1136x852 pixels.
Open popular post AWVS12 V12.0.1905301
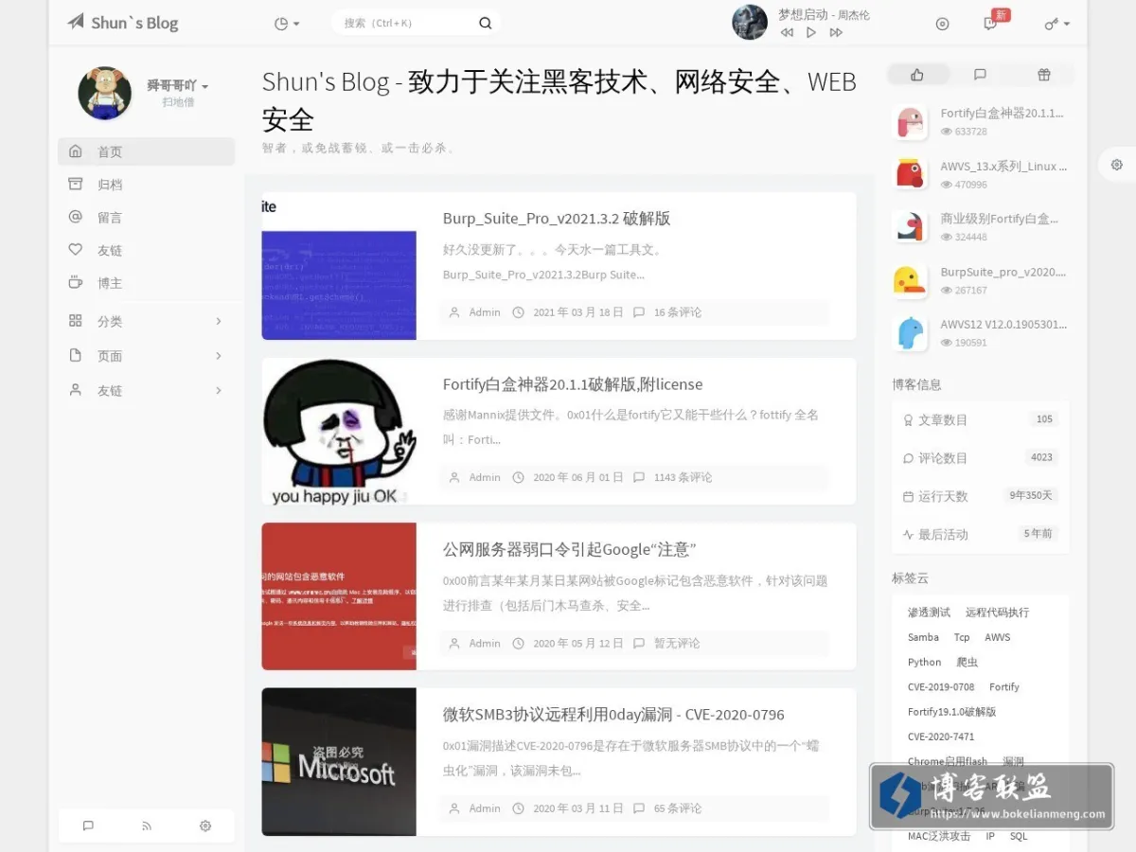1003,325
